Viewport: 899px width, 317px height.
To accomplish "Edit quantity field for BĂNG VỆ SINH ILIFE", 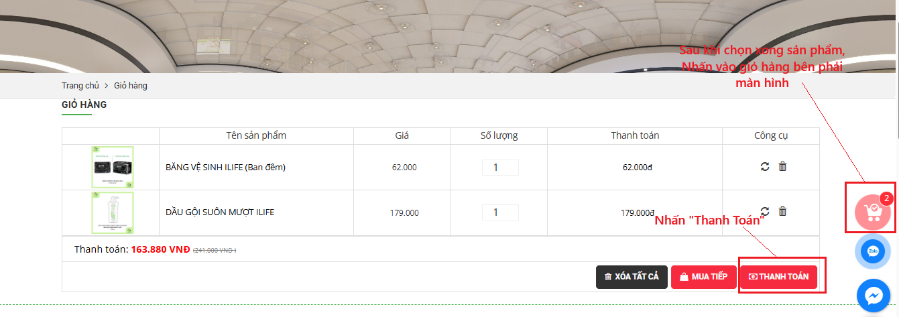I will click(499, 167).
